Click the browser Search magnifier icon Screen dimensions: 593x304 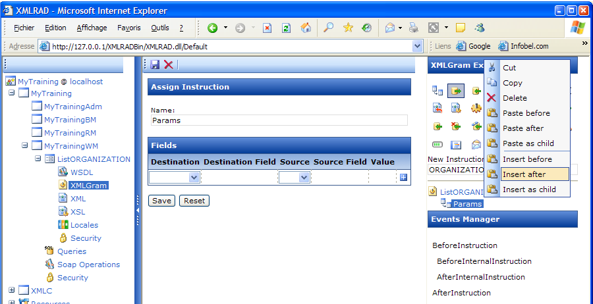click(x=328, y=28)
